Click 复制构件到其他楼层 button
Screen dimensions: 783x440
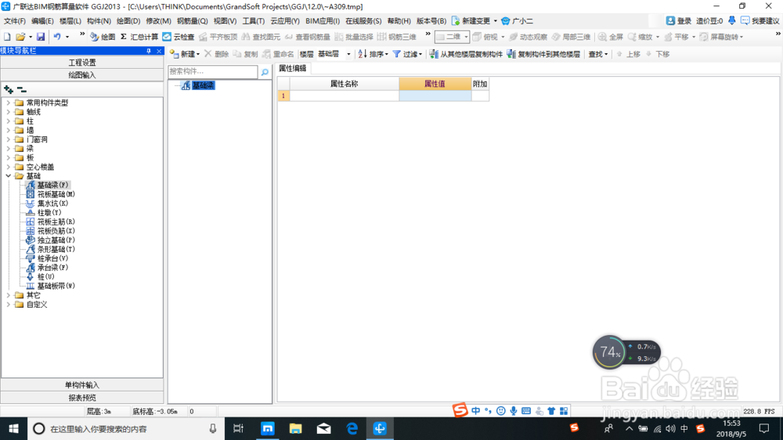(543, 54)
